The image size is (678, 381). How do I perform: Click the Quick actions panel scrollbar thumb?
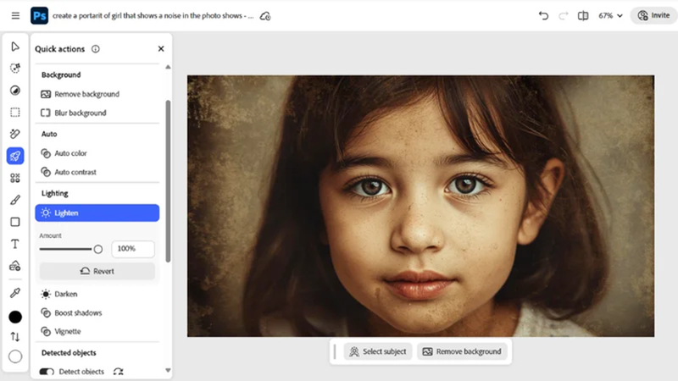coord(168,181)
